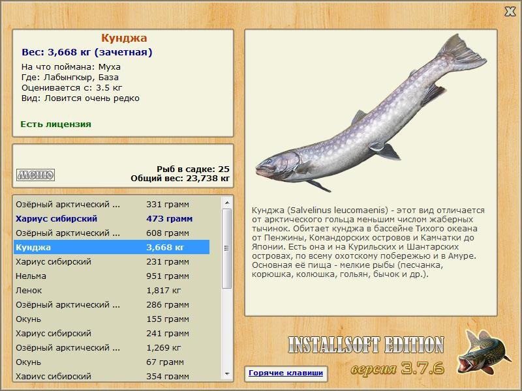
Task: Select the Окунь 155 грамм entry
Action: 111,319
